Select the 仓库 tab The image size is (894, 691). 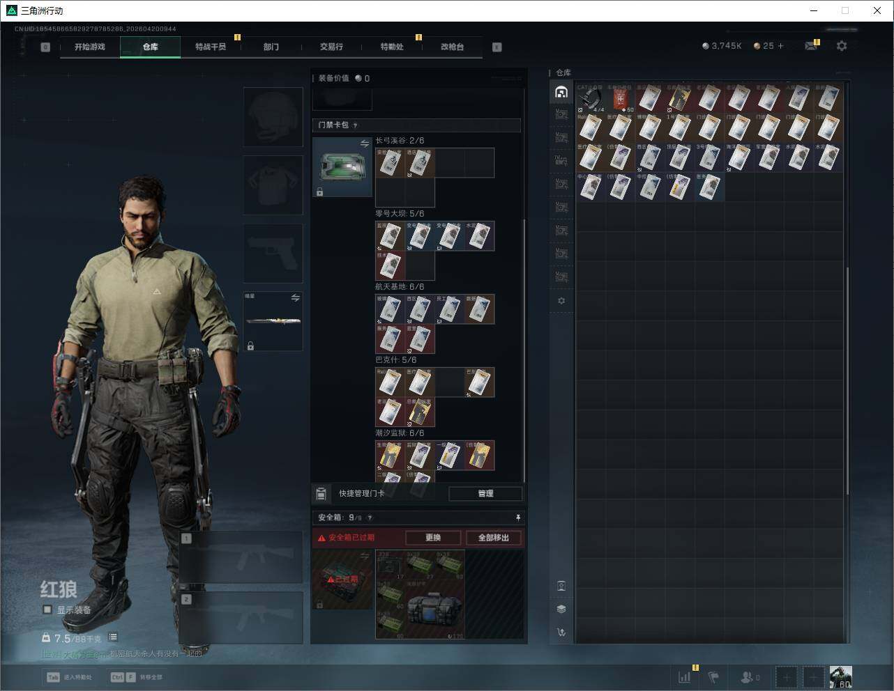click(x=151, y=47)
